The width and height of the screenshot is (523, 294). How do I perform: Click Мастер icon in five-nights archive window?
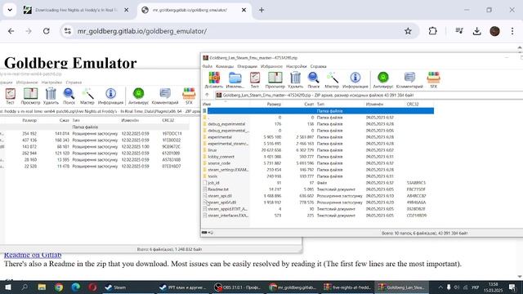point(87,96)
